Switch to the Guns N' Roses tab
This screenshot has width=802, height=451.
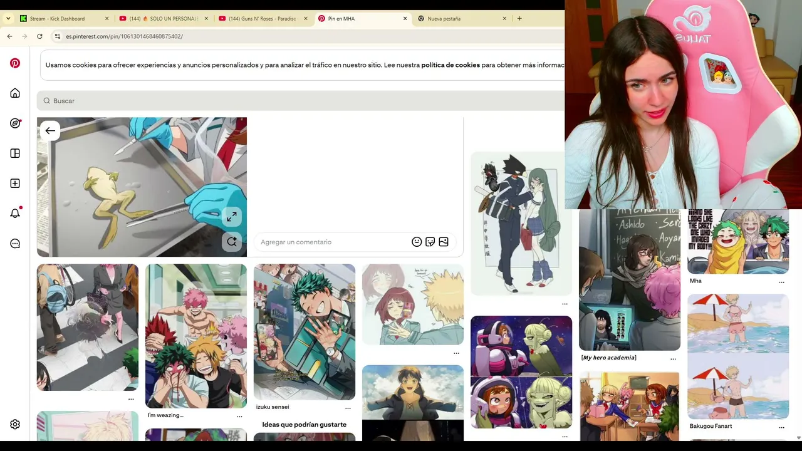[263, 19]
